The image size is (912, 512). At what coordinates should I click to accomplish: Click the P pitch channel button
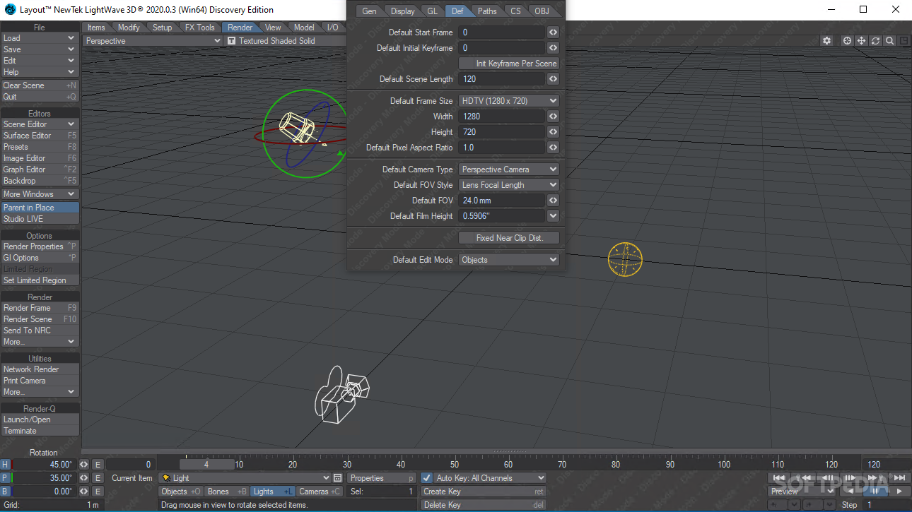[x=6, y=478]
